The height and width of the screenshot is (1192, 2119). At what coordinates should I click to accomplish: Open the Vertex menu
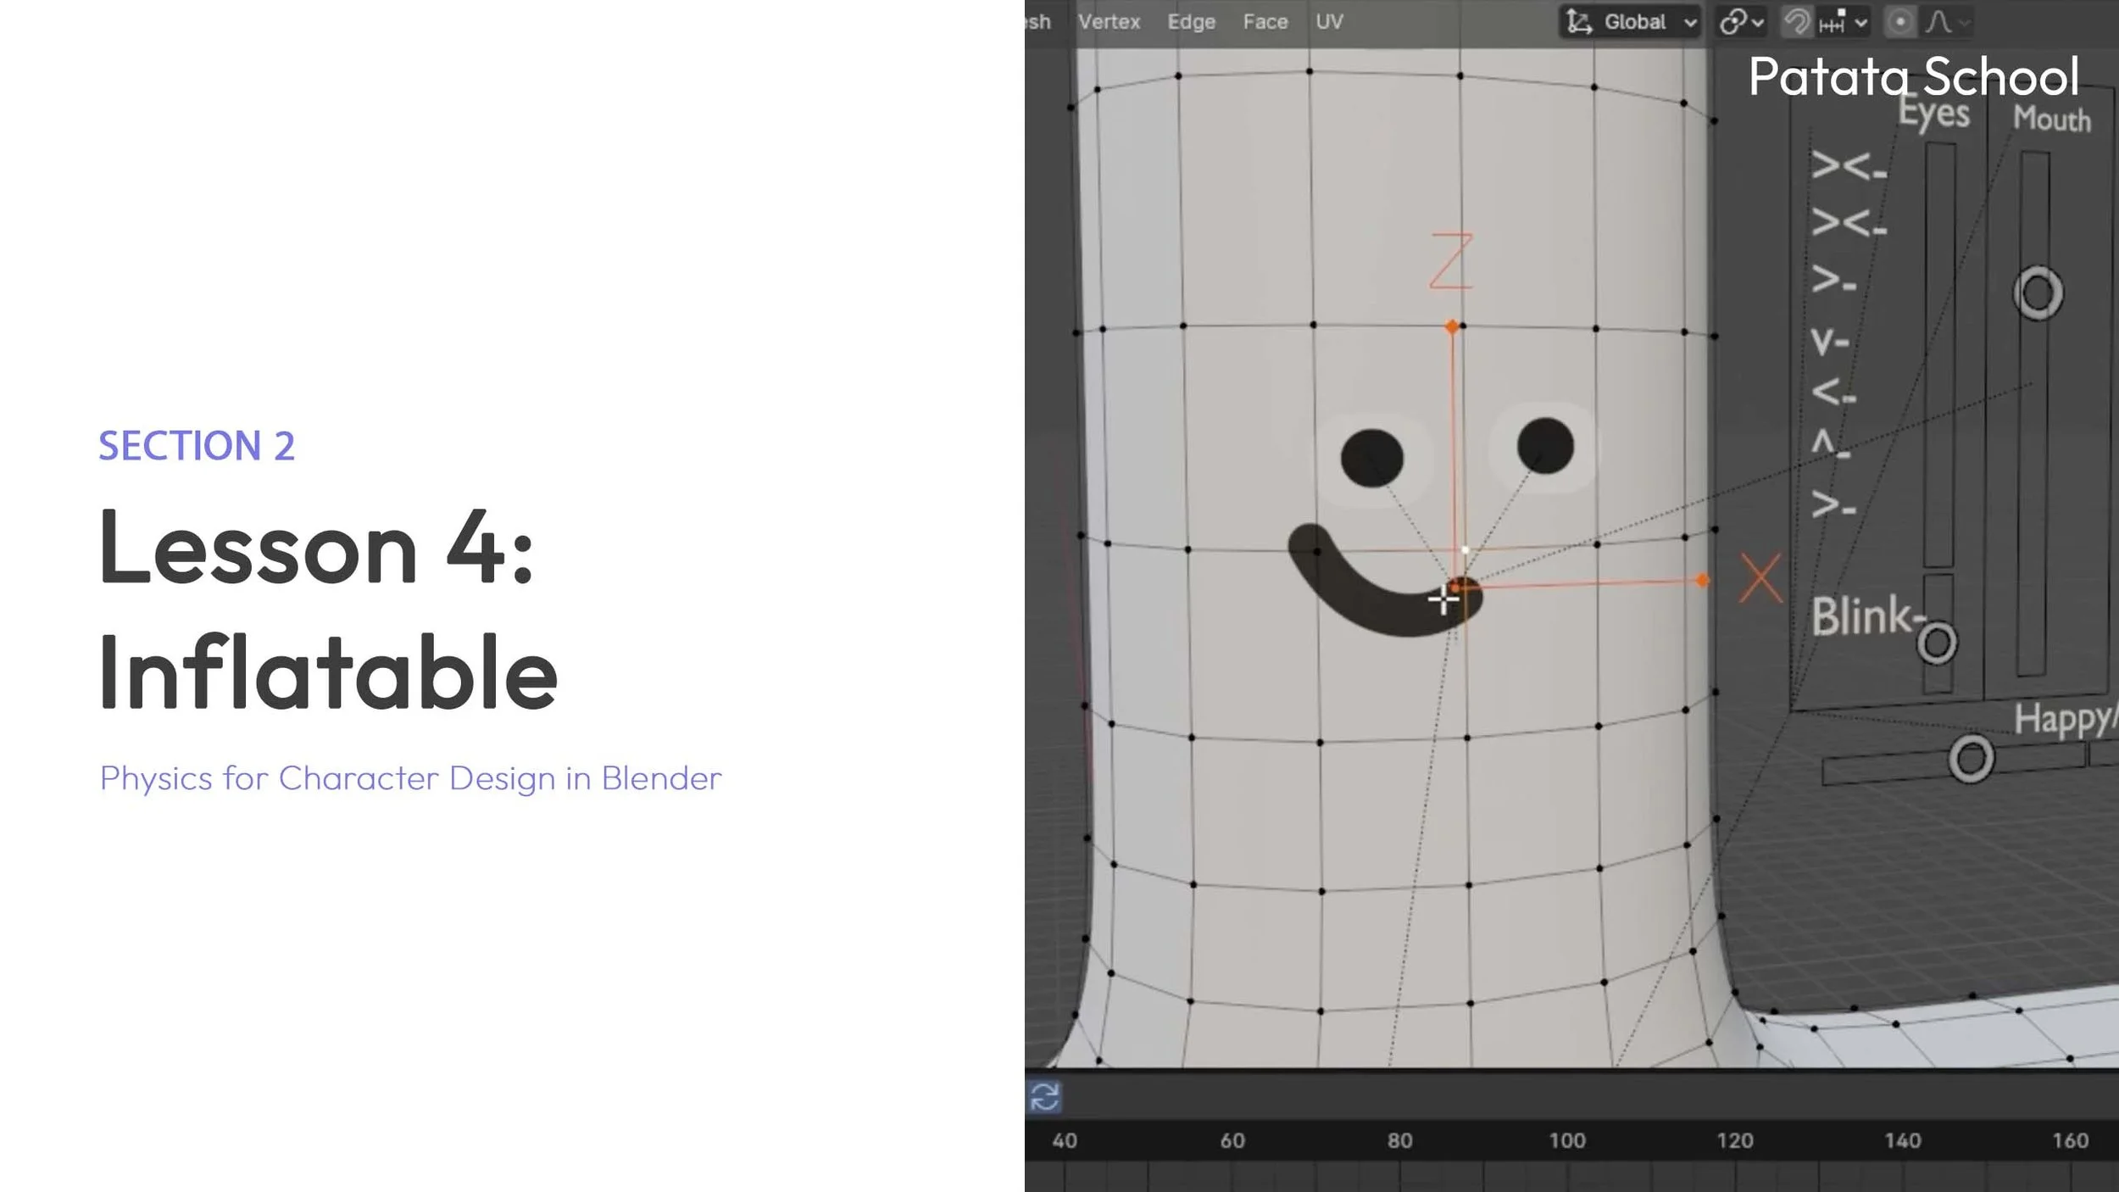tap(1109, 22)
